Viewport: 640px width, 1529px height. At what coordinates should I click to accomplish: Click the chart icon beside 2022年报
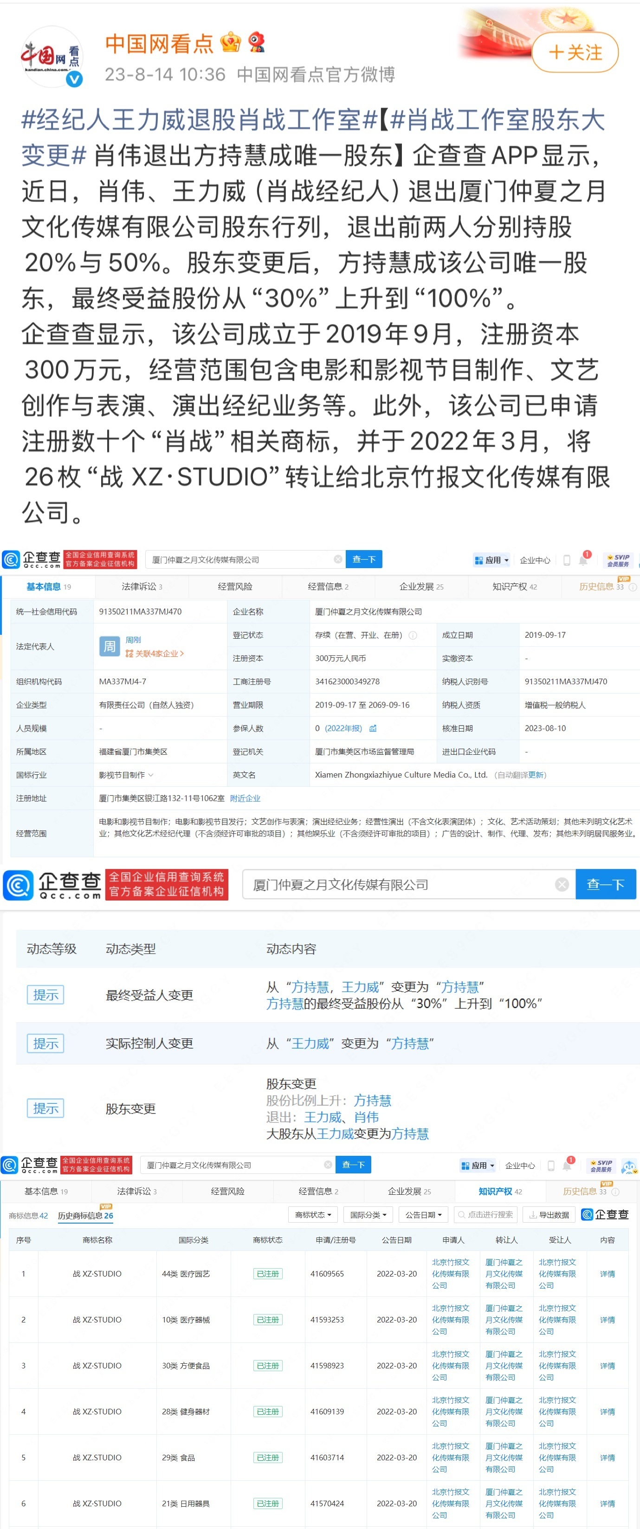(373, 728)
